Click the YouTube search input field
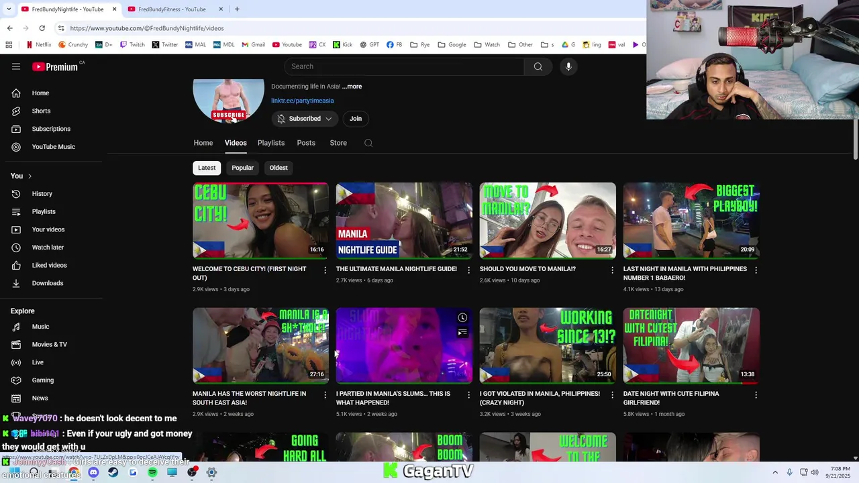This screenshot has height=483, width=859. click(404, 66)
